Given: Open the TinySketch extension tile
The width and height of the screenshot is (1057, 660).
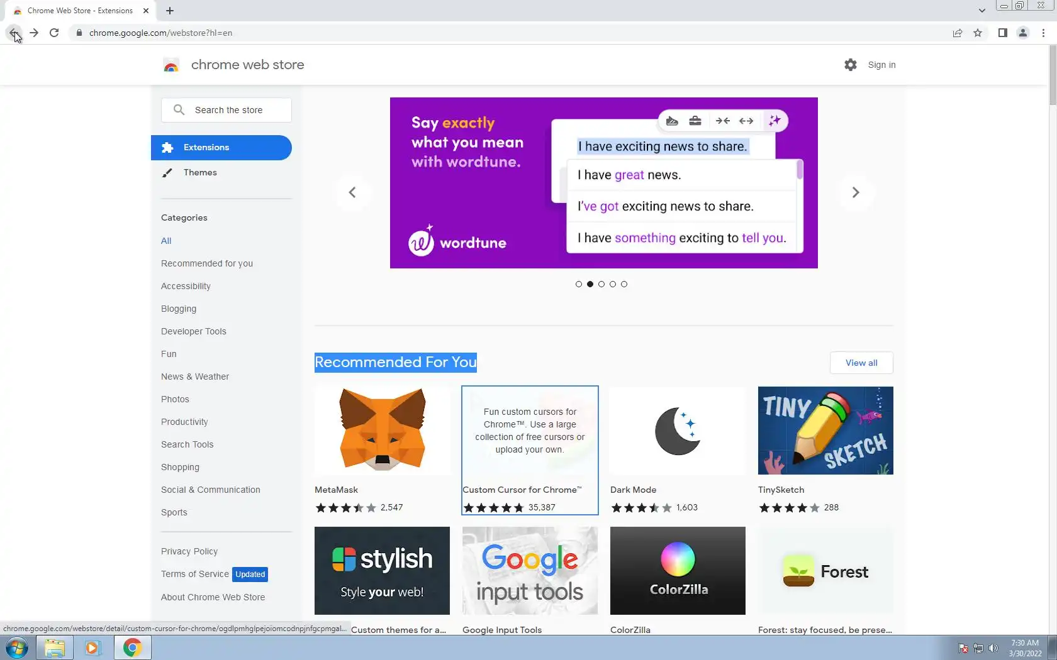Looking at the screenshot, I should (825, 450).
